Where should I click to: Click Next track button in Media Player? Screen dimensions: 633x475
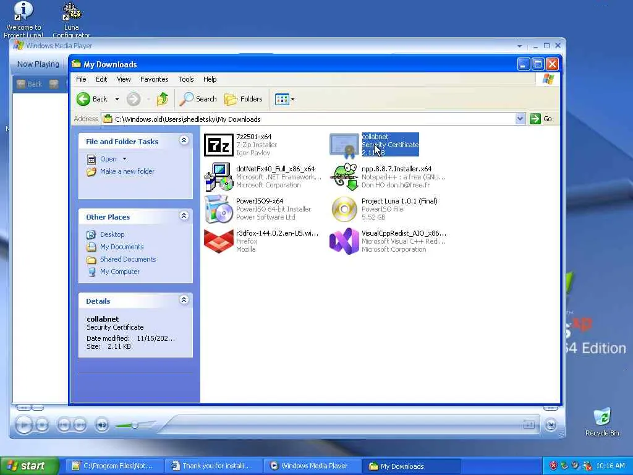coord(80,425)
